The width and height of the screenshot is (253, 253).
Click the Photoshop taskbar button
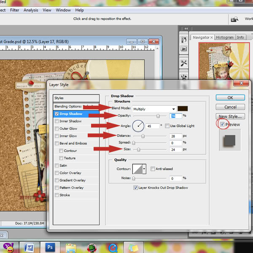coord(50,247)
